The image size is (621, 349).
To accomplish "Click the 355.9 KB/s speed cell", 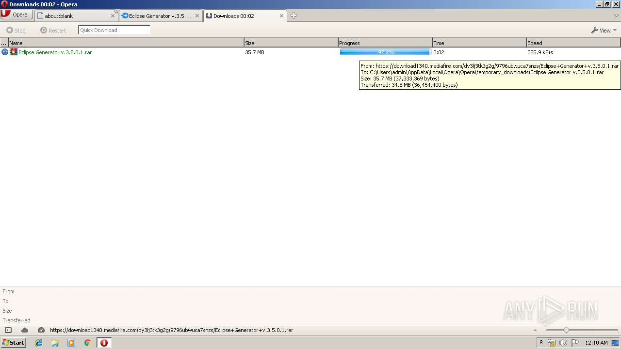I will click(540, 52).
